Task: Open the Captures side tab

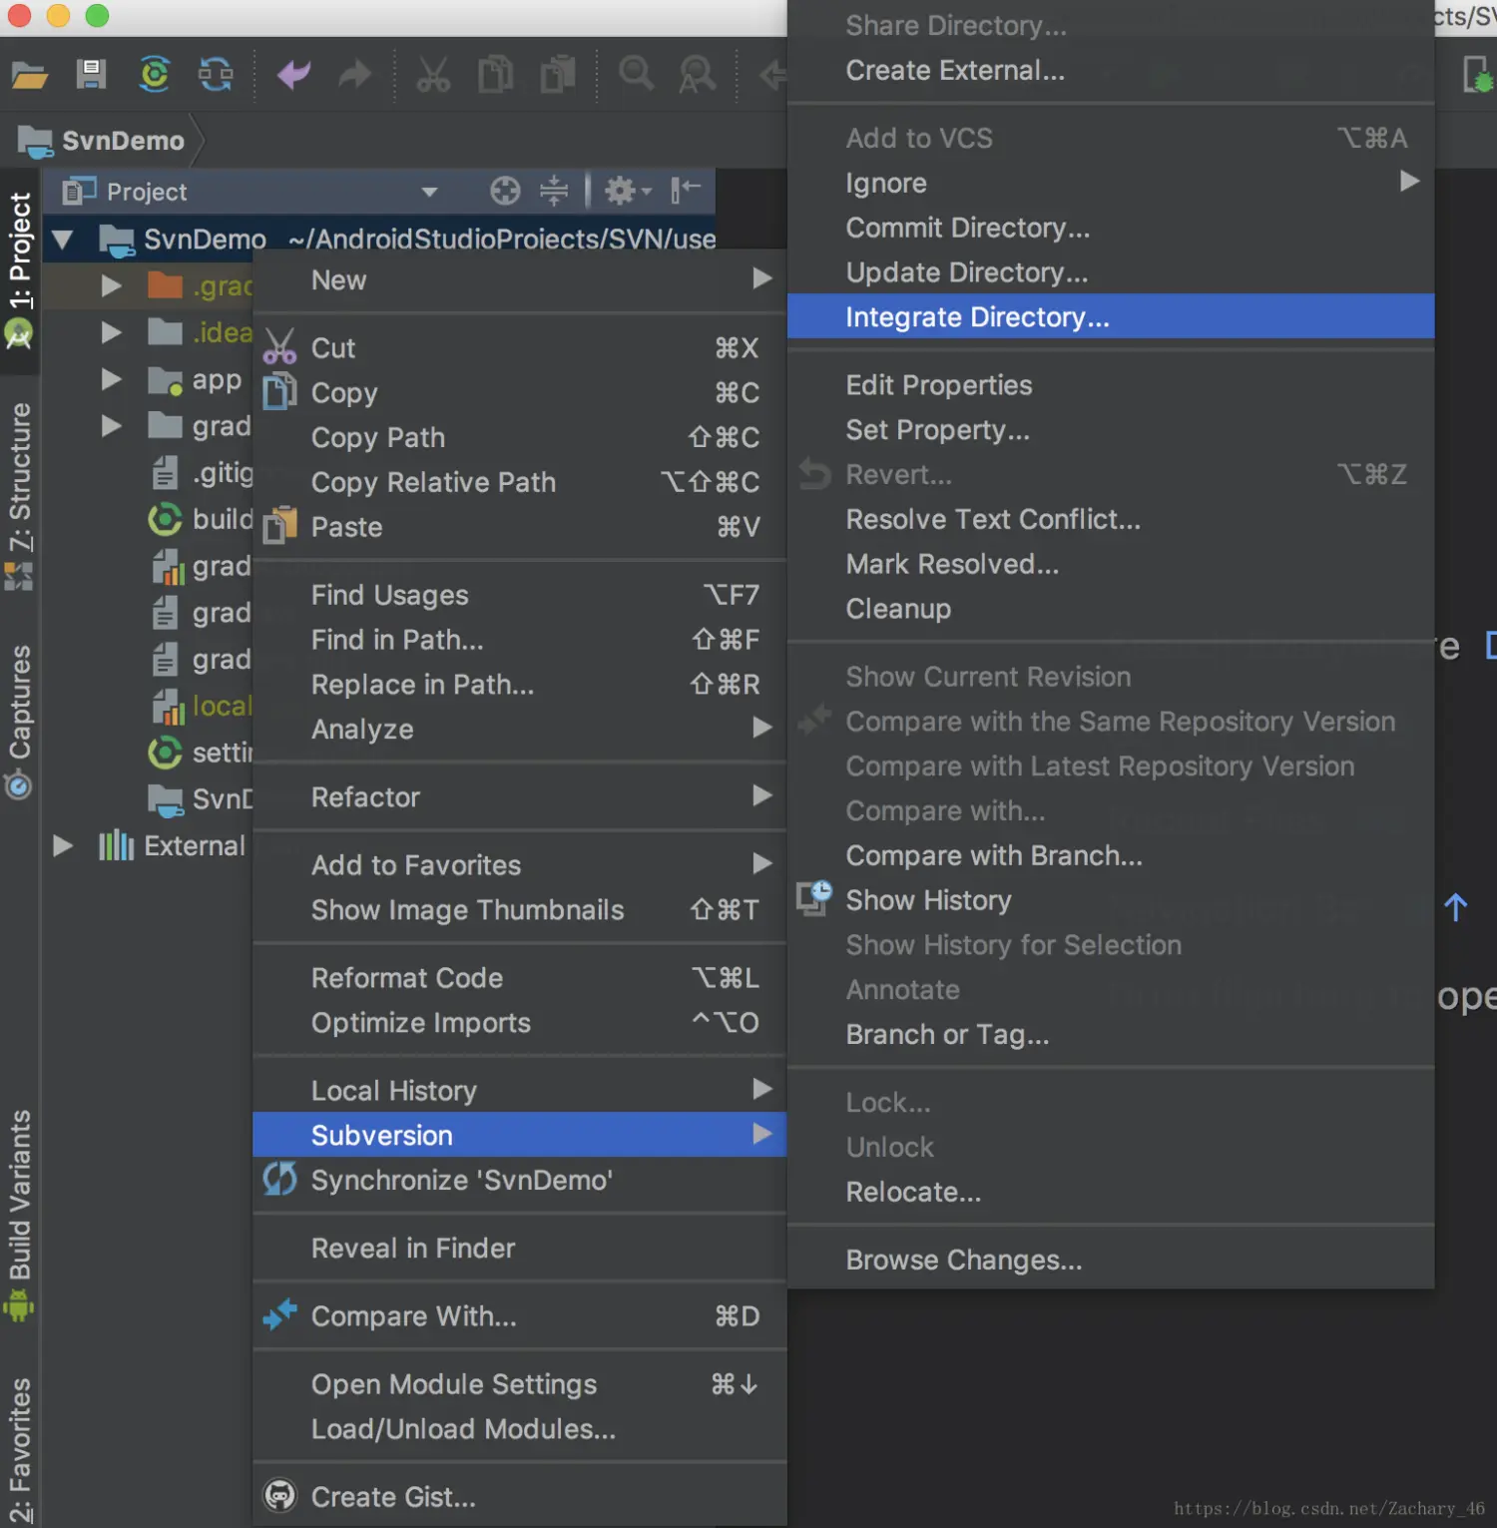Action: (x=20, y=722)
